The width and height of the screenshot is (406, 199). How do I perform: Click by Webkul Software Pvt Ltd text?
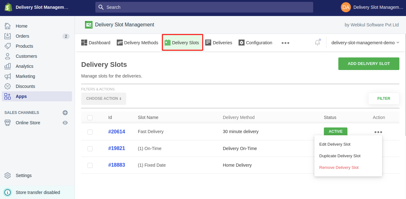(x=372, y=25)
